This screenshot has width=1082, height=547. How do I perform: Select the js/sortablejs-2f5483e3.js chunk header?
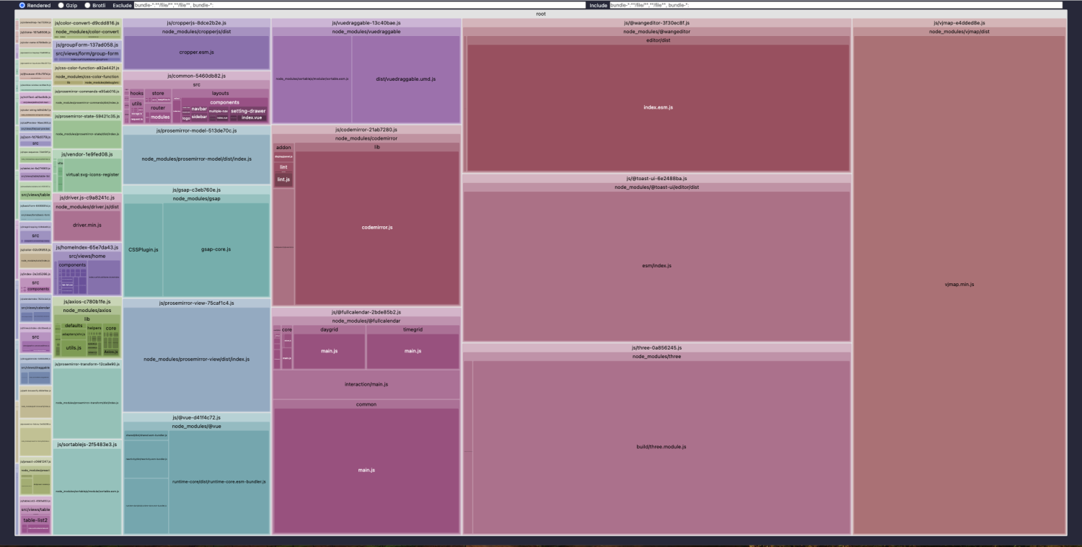[x=87, y=445]
